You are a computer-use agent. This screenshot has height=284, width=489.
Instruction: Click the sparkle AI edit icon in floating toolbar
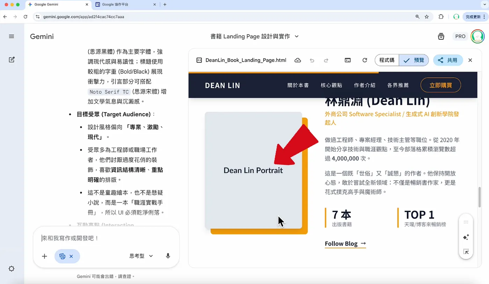click(x=466, y=237)
